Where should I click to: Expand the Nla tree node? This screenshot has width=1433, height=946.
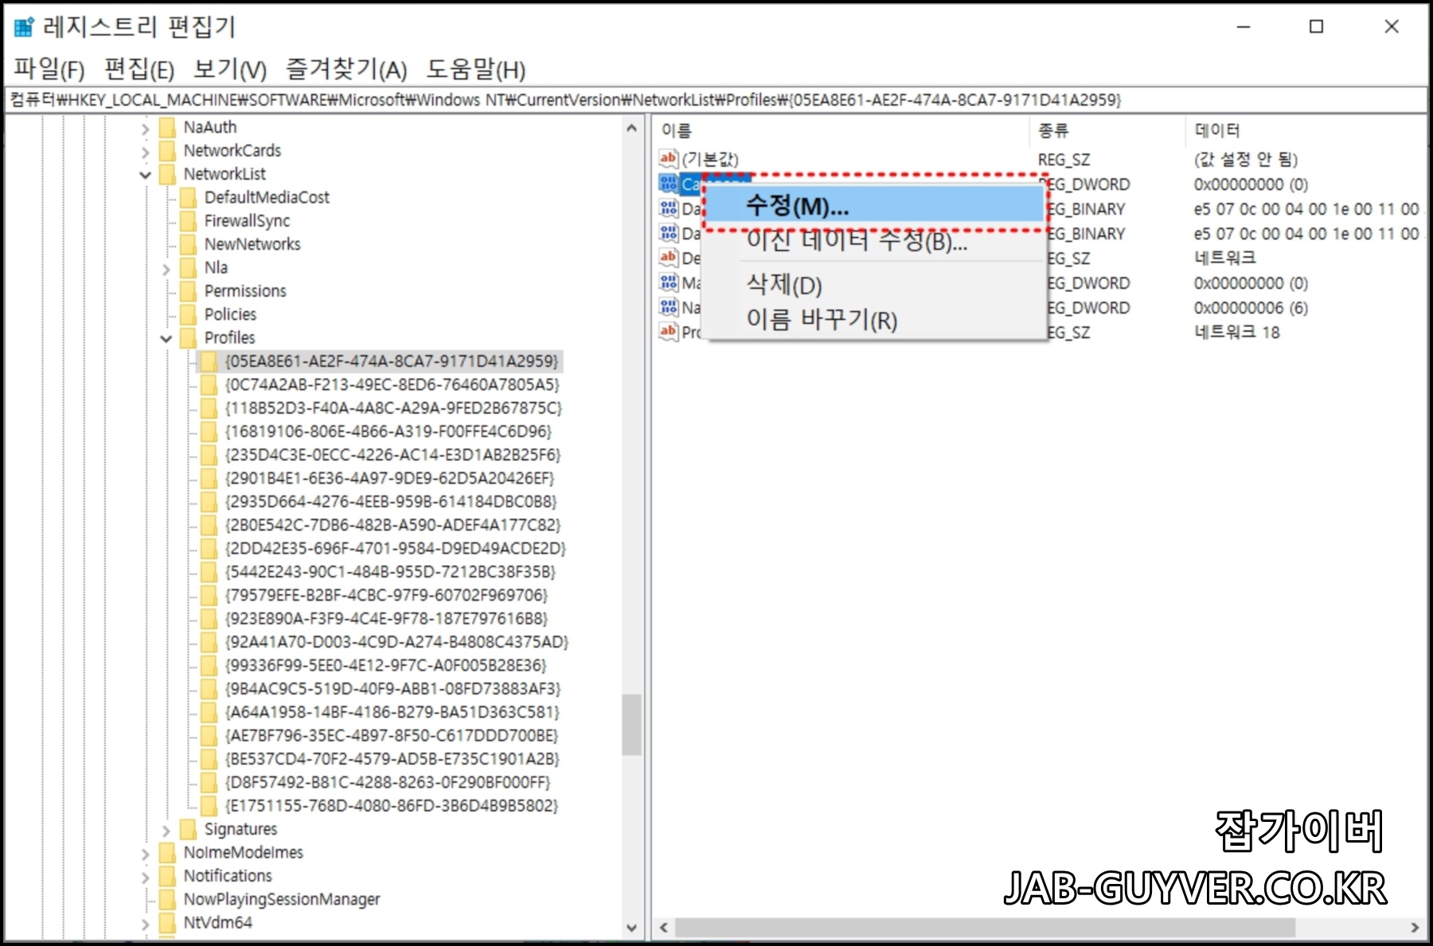point(166,269)
